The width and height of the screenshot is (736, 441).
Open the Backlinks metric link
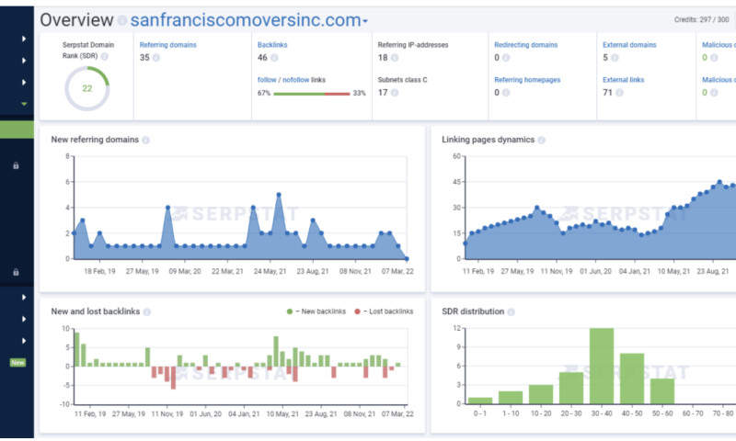click(x=272, y=45)
